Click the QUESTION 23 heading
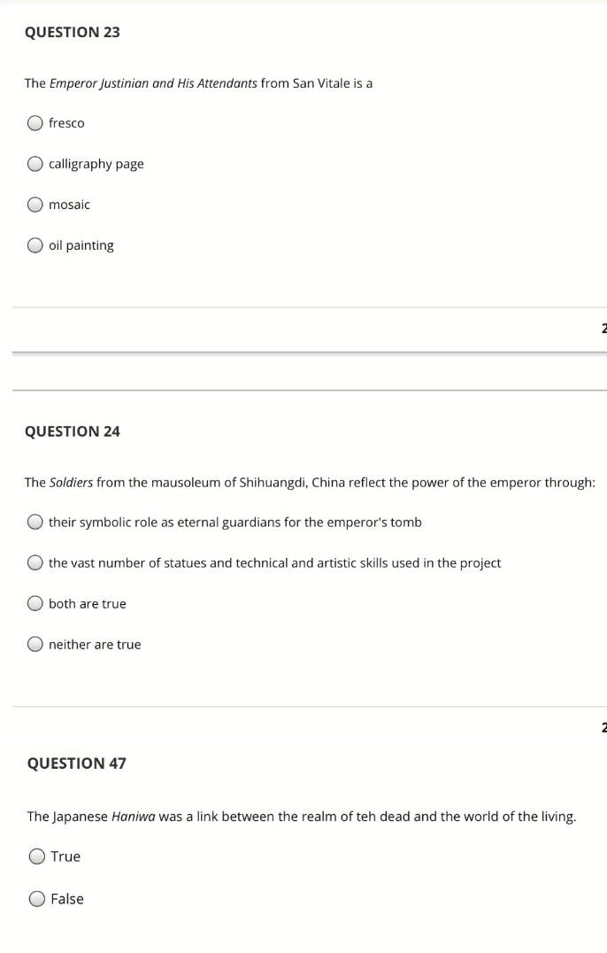 [73, 32]
